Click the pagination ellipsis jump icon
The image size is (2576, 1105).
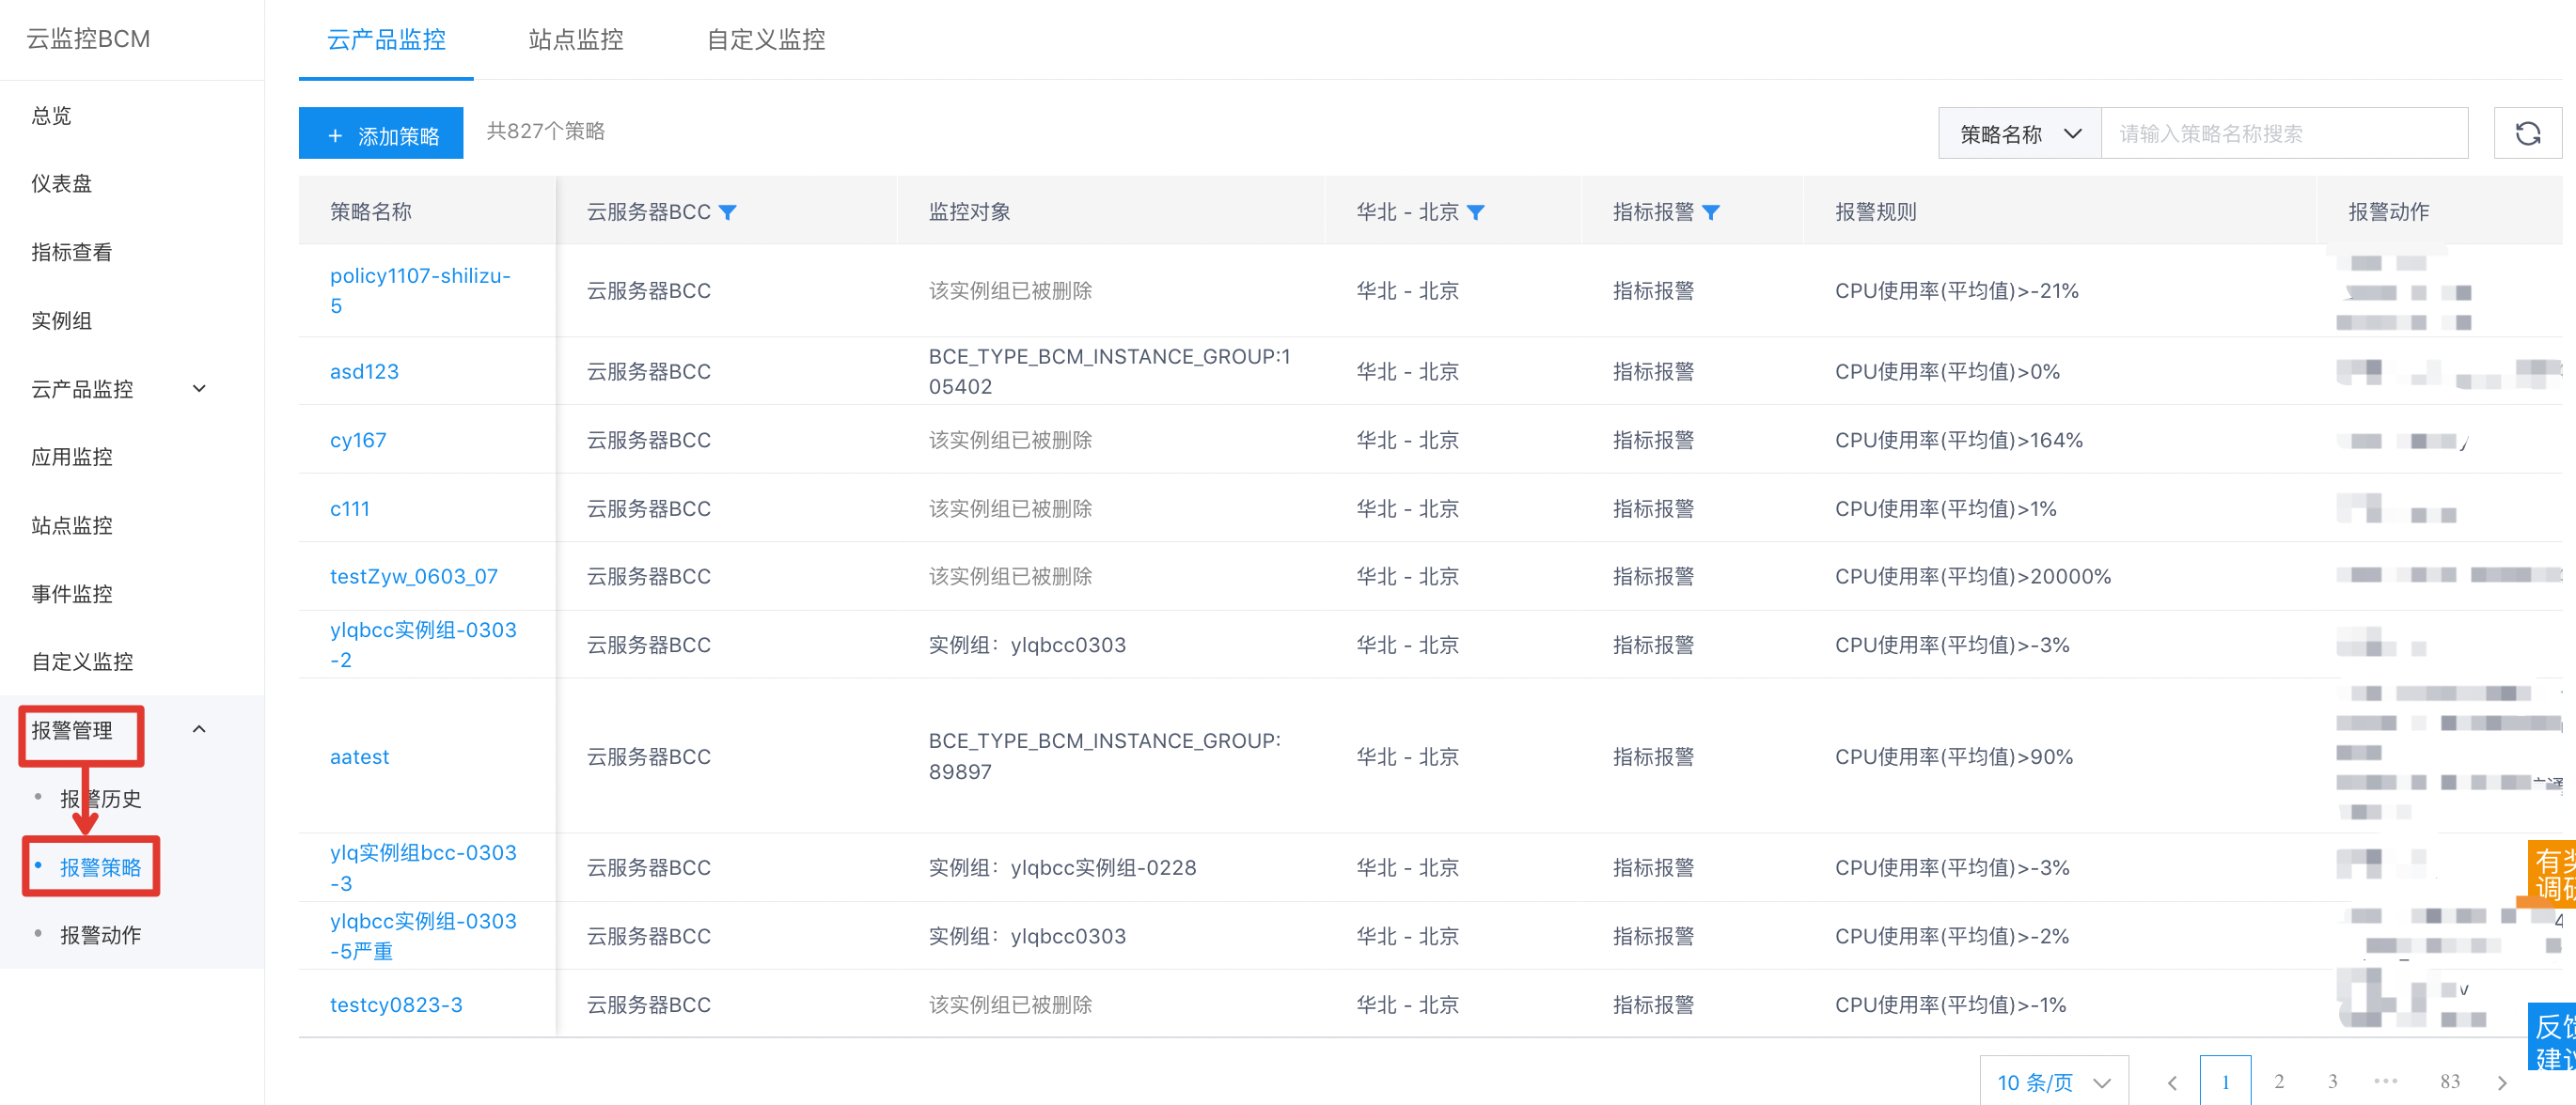pos(2385,1081)
